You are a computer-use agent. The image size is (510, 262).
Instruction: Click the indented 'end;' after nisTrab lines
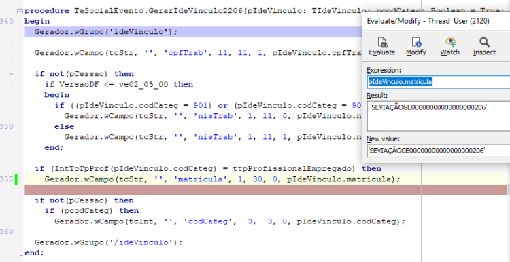point(54,147)
